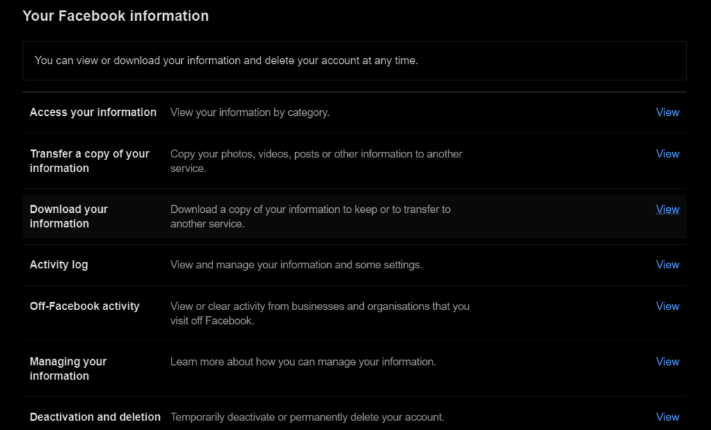711x430 pixels.
Task: Click the banner text "You can view or download your information"
Action: [226, 60]
